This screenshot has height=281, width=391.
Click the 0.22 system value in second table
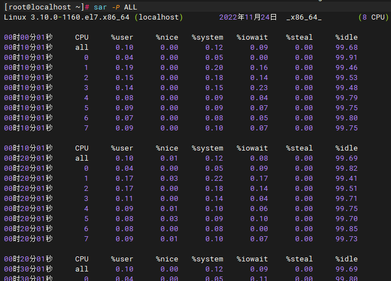(214, 179)
